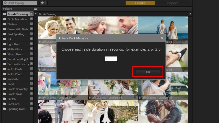The image size is (219, 123).
Task: Select the Misted Glass folder
Action: coord(18,54)
